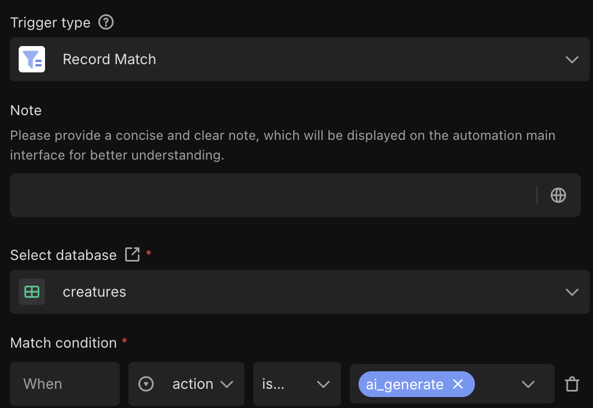This screenshot has width=593, height=408.
Task: Click the single-select circle icon beside action
Action: click(x=146, y=384)
